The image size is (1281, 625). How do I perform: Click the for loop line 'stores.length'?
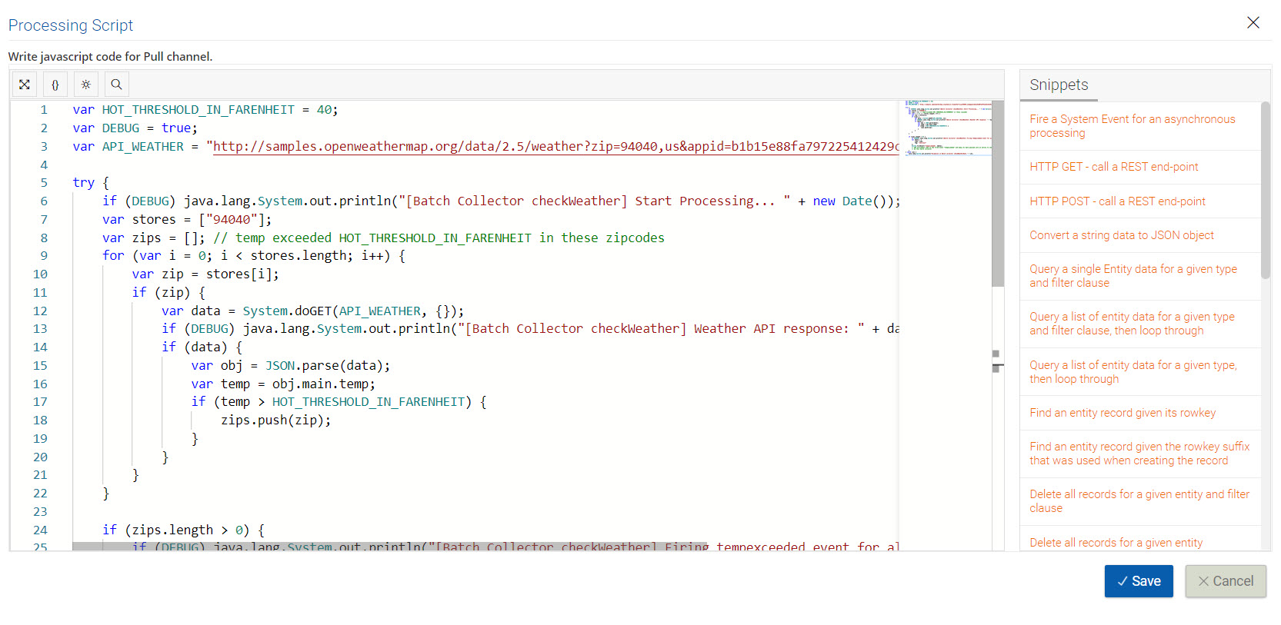(x=254, y=256)
